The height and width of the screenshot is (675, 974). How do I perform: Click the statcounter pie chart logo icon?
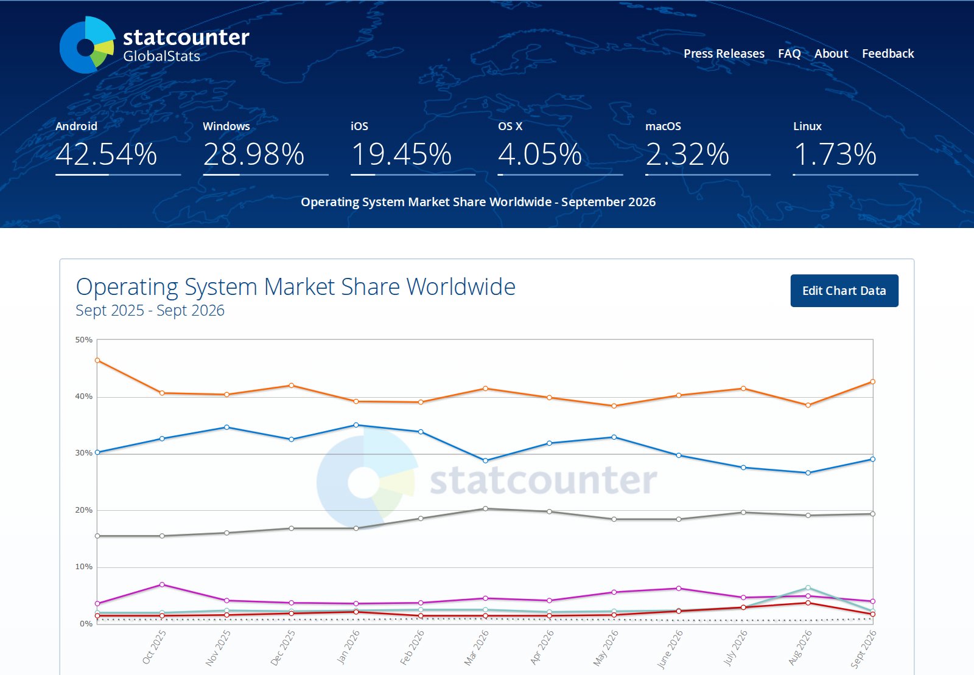[x=87, y=45]
